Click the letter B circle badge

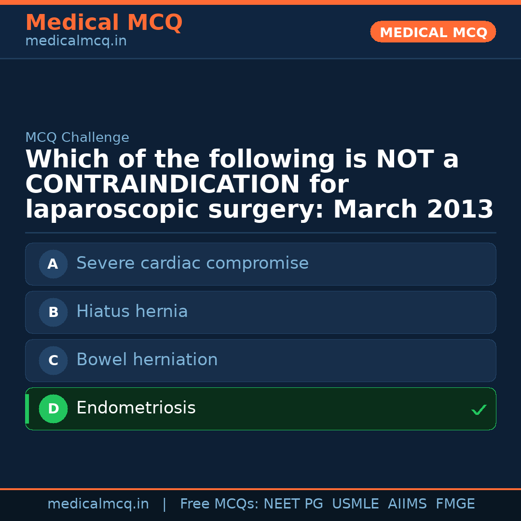click(53, 312)
